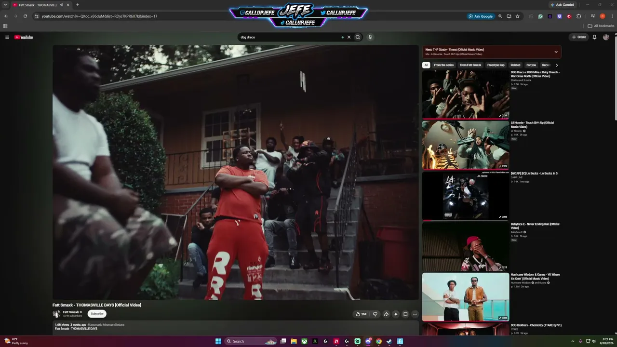This screenshot has width=617, height=347.
Task: Open the Chrome profile avatar
Action: pyautogui.click(x=603, y=16)
